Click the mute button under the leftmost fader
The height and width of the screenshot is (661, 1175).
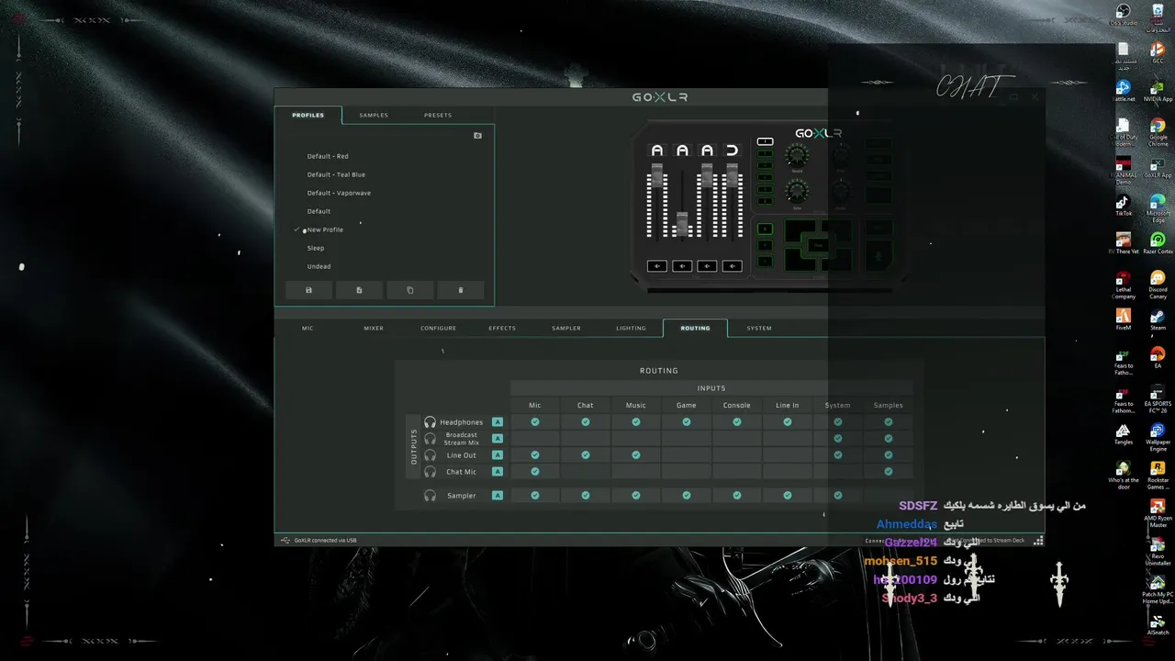pyautogui.click(x=656, y=266)
